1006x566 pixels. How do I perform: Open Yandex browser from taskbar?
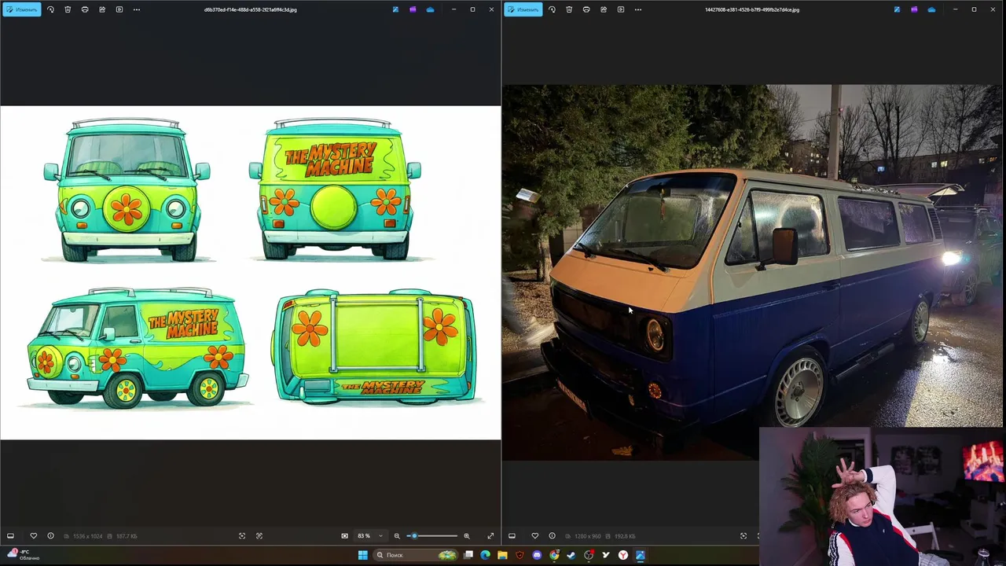click(x=623, y=555)
